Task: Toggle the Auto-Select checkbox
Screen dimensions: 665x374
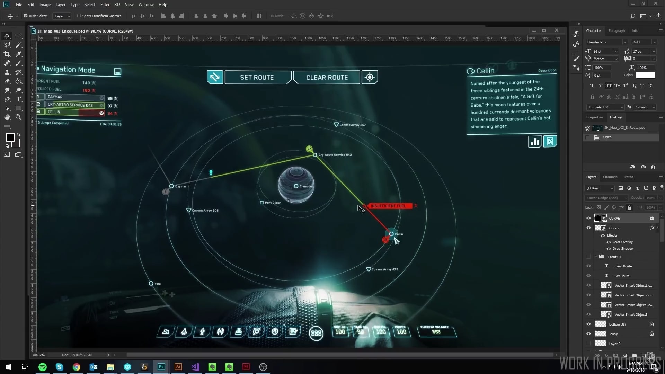Action: [26, 16]
